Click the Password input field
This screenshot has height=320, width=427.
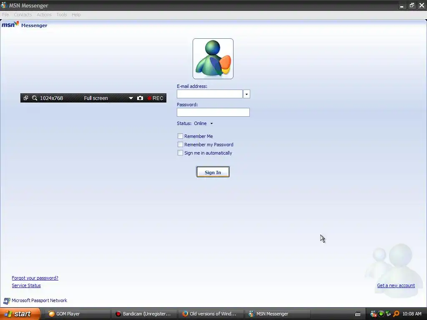[213, 112]
